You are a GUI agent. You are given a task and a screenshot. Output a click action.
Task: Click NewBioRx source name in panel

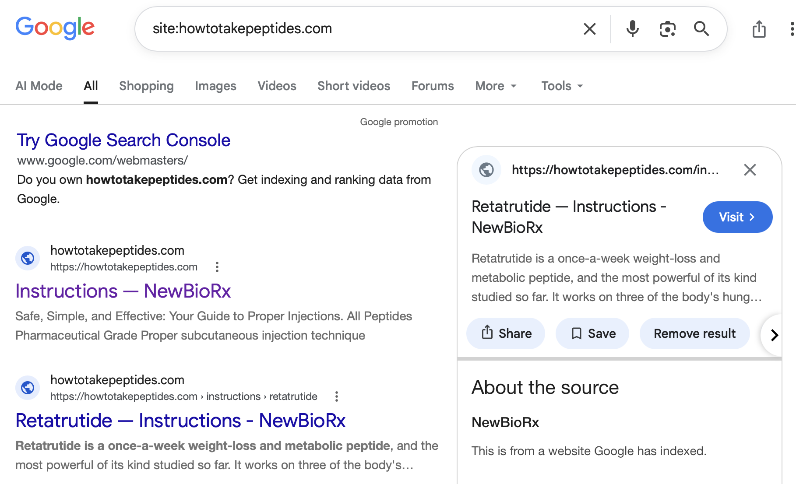coord(505,423)
